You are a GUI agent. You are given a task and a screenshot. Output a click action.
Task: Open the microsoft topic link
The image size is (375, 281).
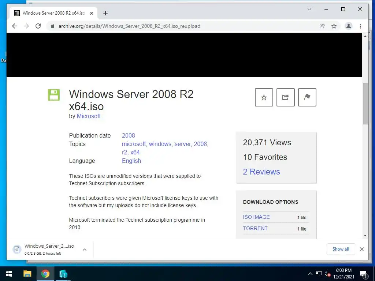(134, 144)
